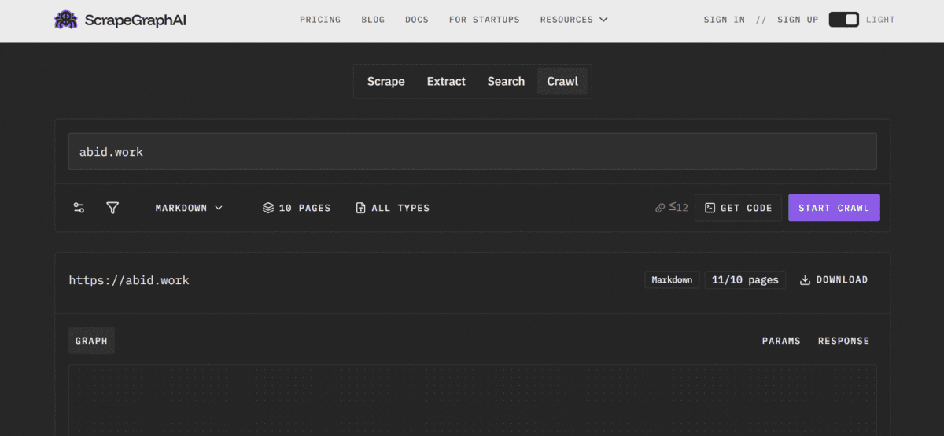The image size is (944, 436).
Task: Open the Markdown format dropdown
Action: point(189,208)
